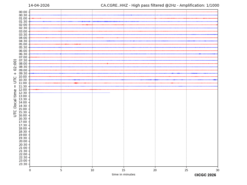Click the date 14-04-2026 at top left
The image size is (247, 185).
pyautogui.click(x=39, y=6)
